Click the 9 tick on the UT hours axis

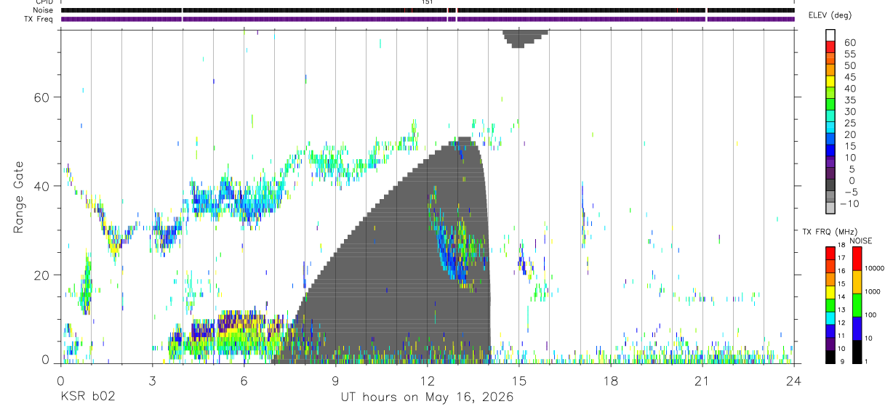pyautogui.click(x=335, y=380)
